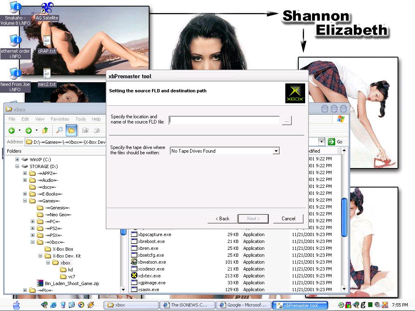Click the folder tree scroll down arrow

pyautogui.click(x=123, y=290)
